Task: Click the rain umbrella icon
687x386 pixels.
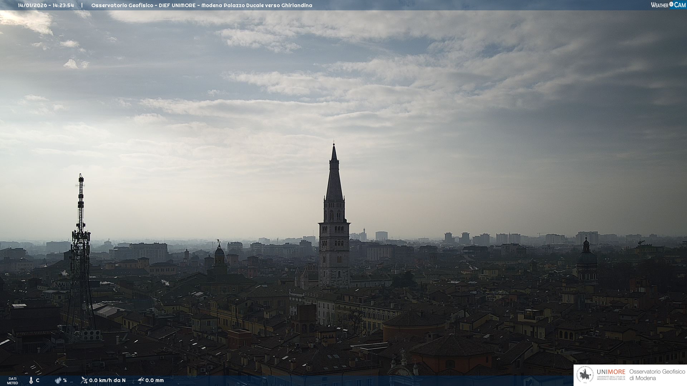Action: [x=141, y=380]
